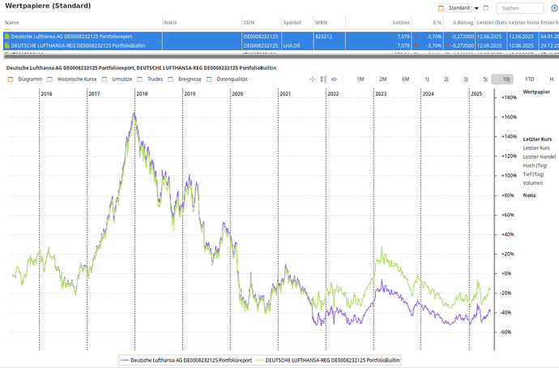Image resolution: width=559 pixels, height=368 pixels.
Task: Click the hide chart elements eye icon
Action: pyautogui.click(x=334, y=79)
